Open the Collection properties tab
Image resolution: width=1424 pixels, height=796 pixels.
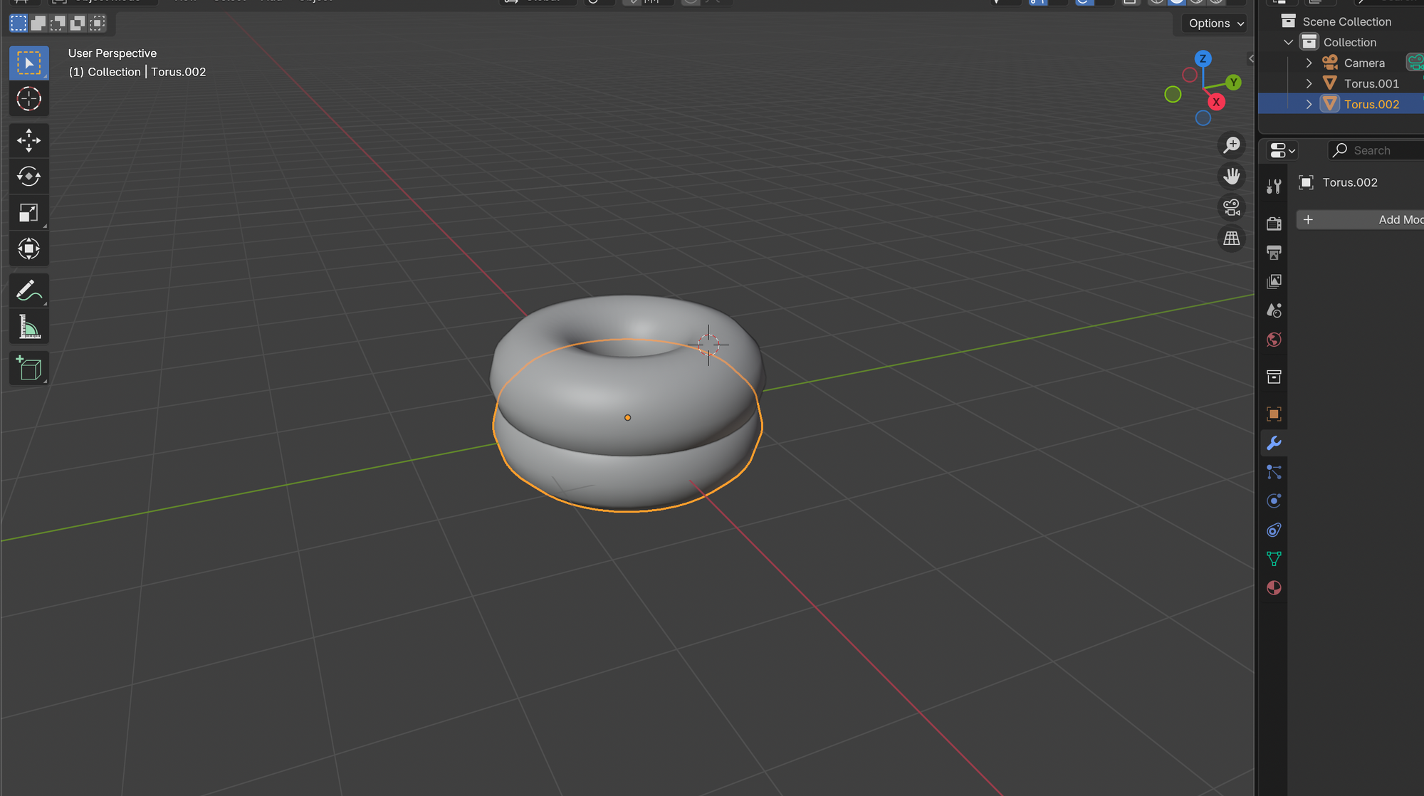tap(1274, 377)
